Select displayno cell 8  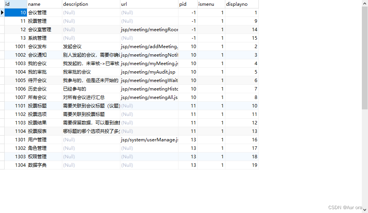point(242,97)
